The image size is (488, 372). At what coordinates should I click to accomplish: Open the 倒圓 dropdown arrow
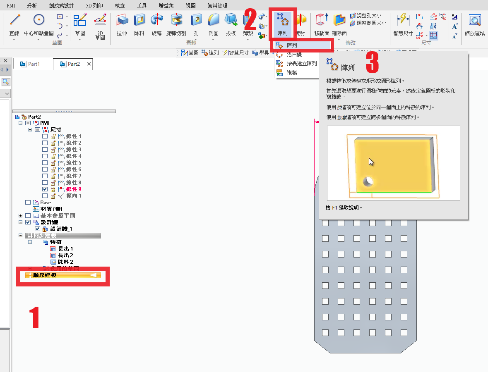point(213,40)
